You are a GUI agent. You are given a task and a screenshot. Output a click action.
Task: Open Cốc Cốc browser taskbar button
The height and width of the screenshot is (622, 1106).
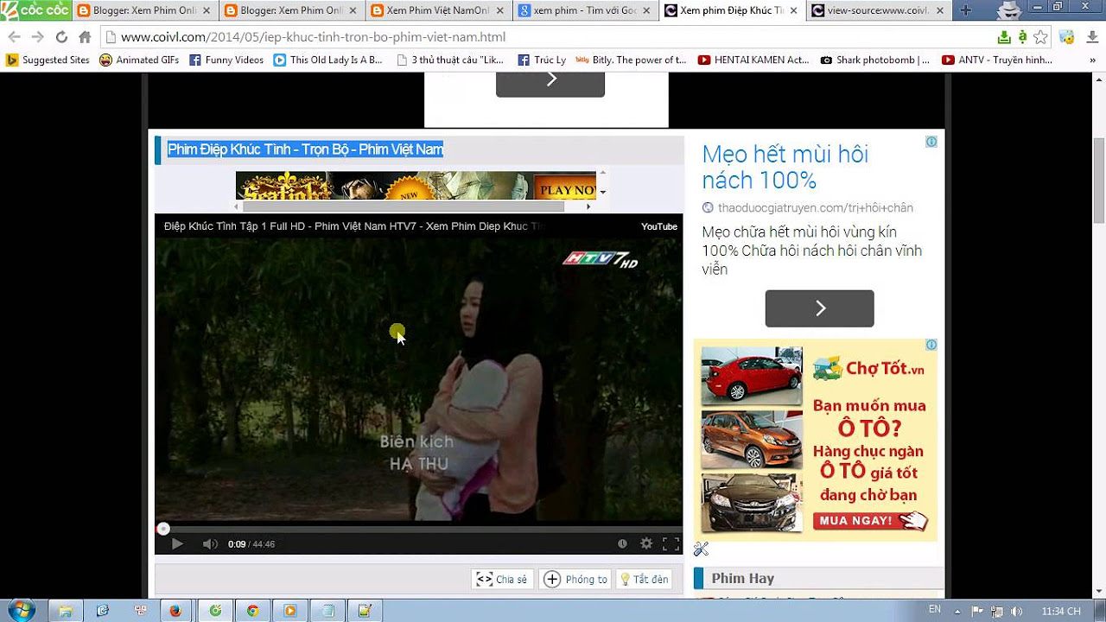point(215,611)
